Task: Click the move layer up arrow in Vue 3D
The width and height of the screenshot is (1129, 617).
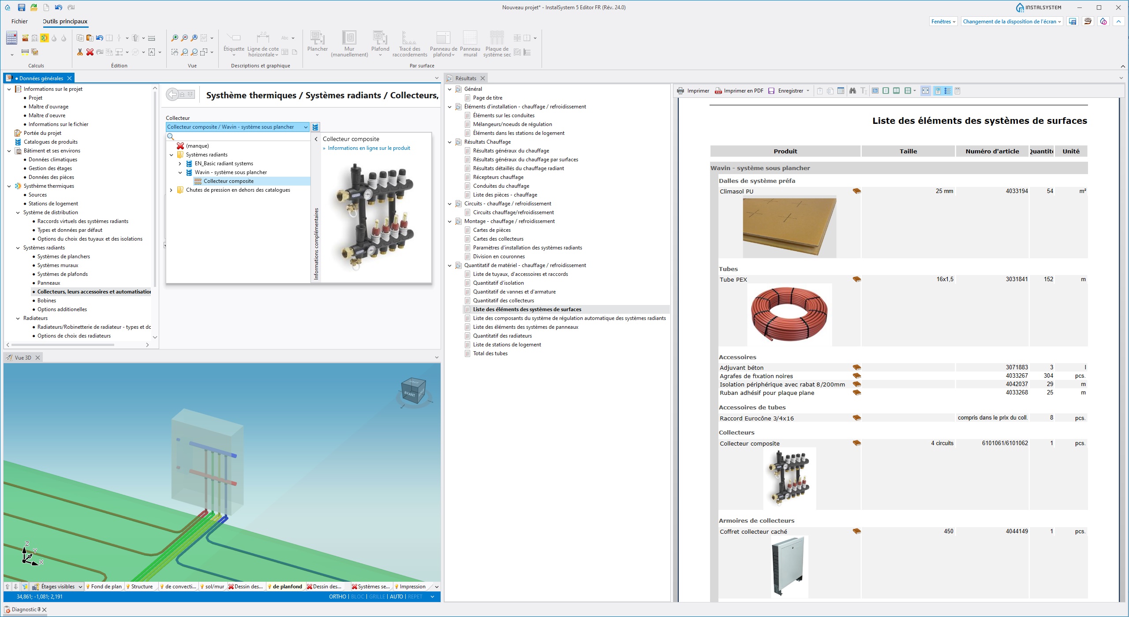Action: 7,587
